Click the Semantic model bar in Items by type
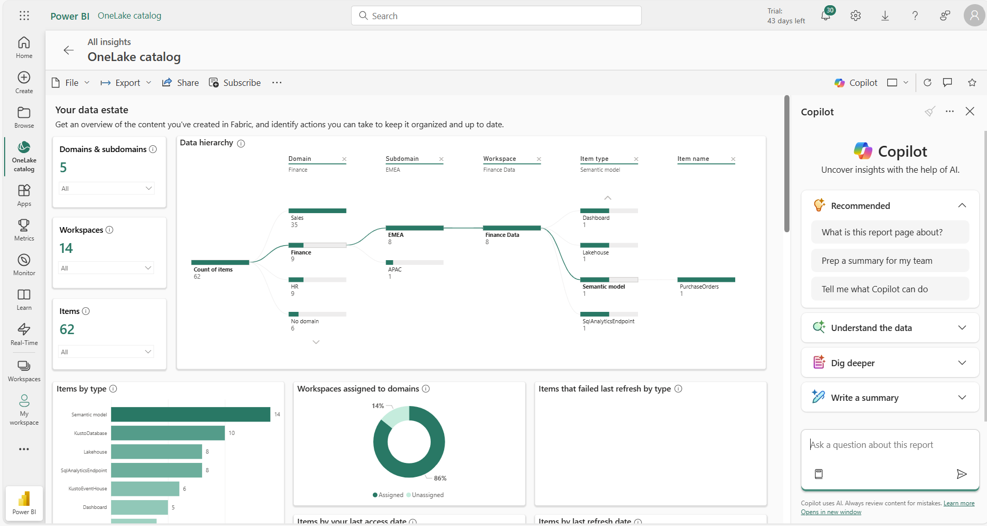This screenshot has width=987, height=526. coord(191,414)
